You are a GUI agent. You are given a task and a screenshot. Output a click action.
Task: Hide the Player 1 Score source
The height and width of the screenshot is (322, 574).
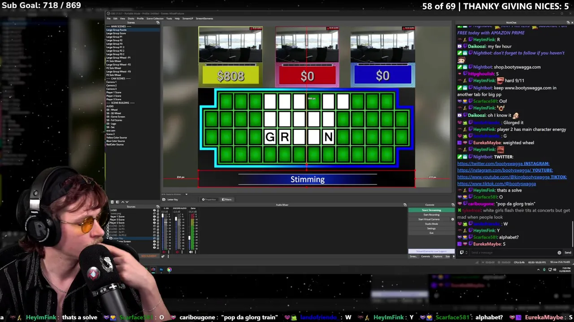pyautogui.click(x=154, y=216)
